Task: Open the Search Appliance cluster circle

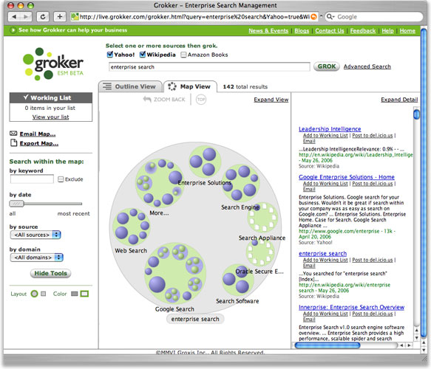Action: coord(262,218)
